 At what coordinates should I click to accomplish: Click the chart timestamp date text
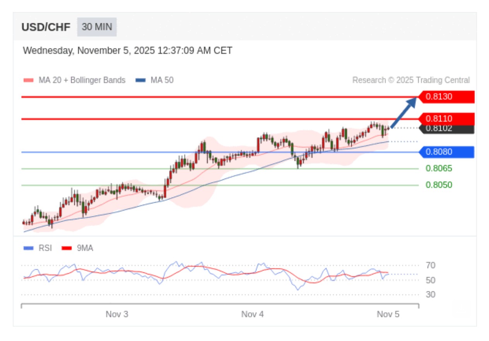pyautogui.click(x=128, y=51)
